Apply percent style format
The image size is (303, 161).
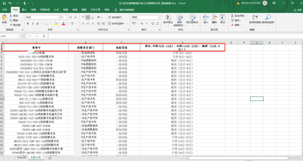pos(142,24)
